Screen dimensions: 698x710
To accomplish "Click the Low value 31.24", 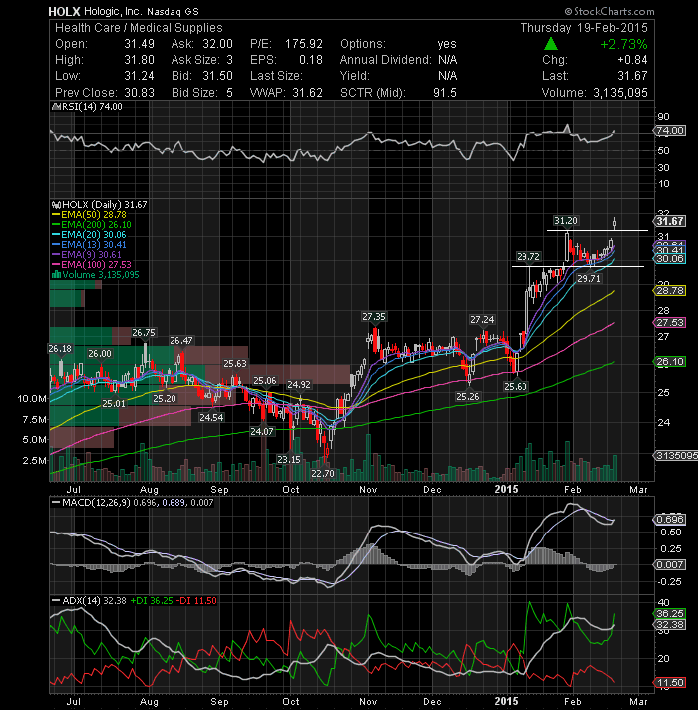I will [140, 76].
